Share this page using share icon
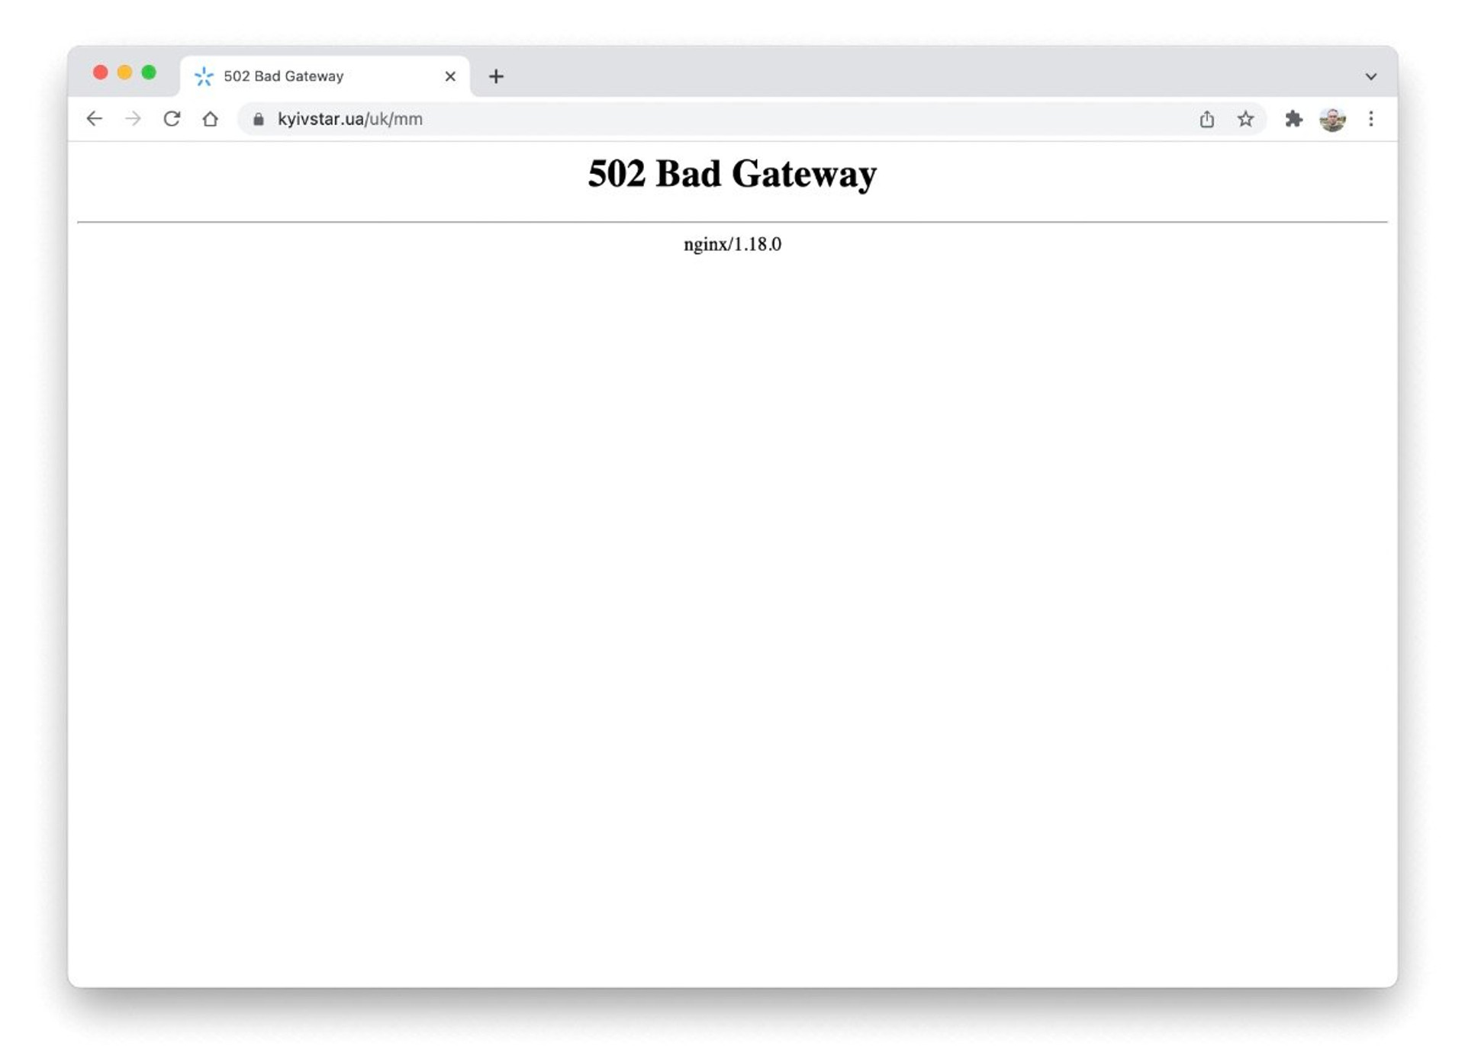Screen dimensions: 1465x1046 click(x=1206, y=119)
